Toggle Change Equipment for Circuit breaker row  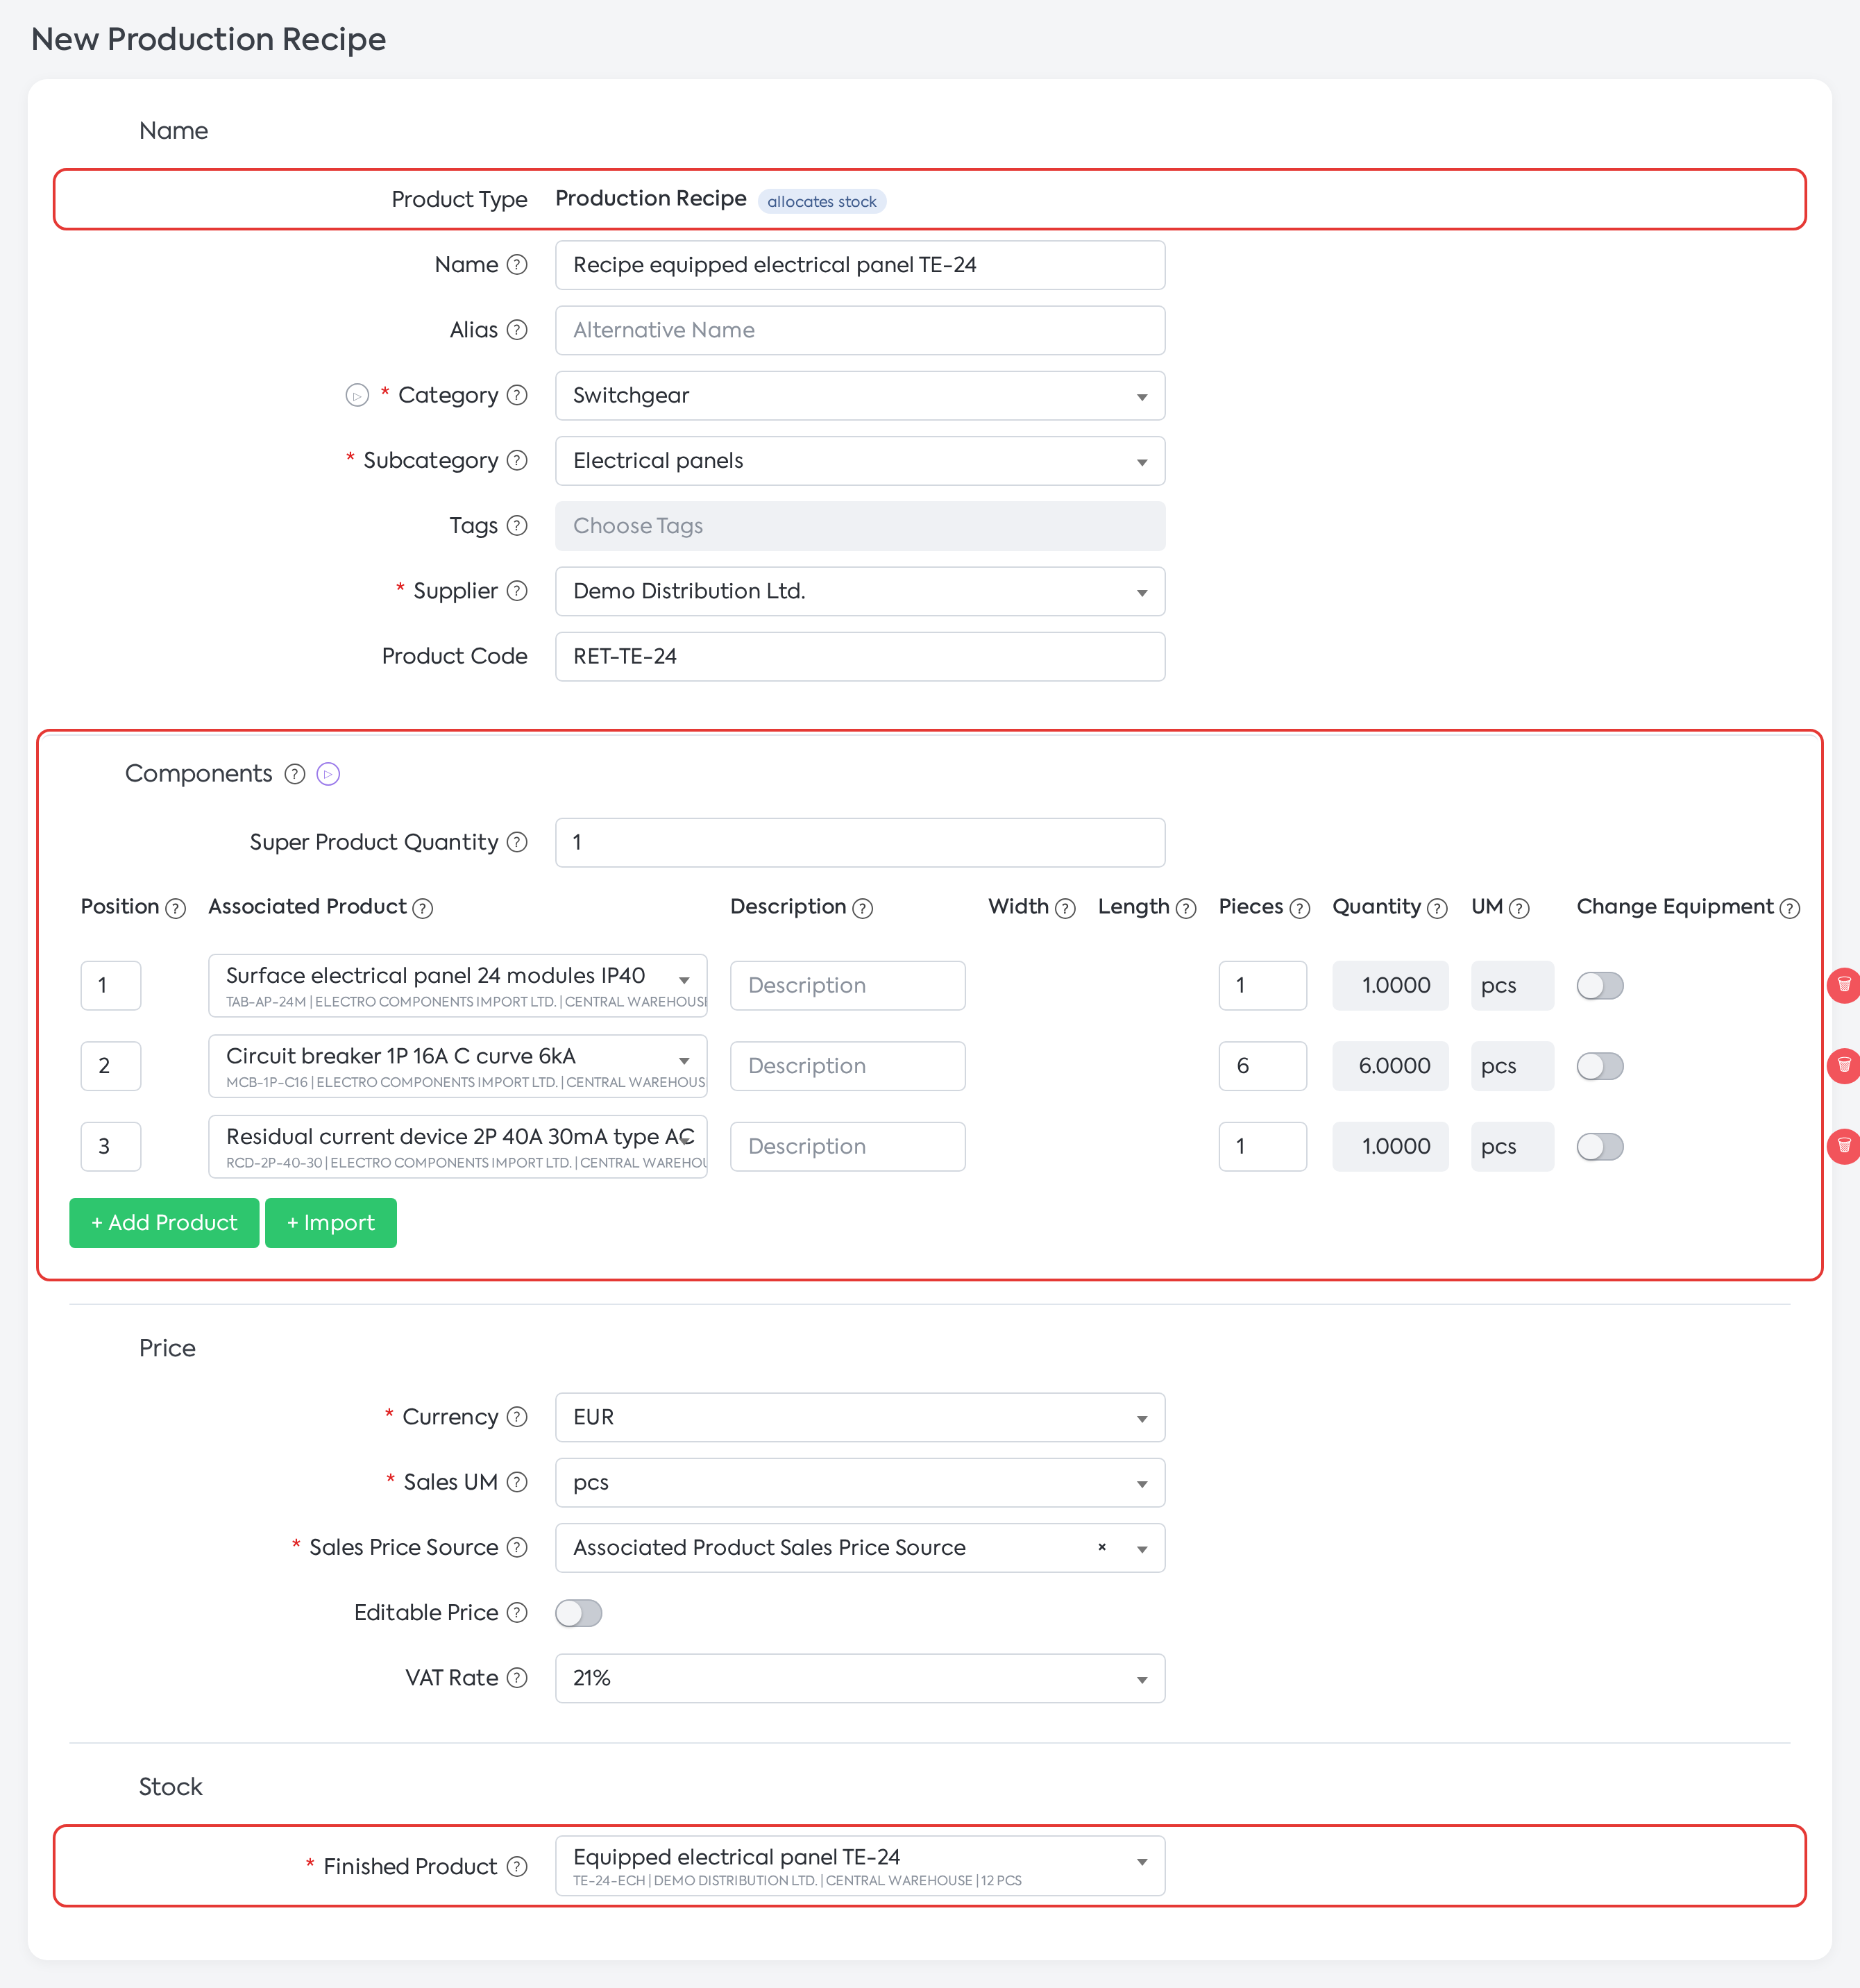click(1600, 1066)
